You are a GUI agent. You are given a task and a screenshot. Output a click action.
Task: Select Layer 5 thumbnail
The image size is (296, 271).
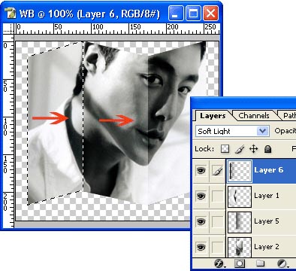pos(240,222)
